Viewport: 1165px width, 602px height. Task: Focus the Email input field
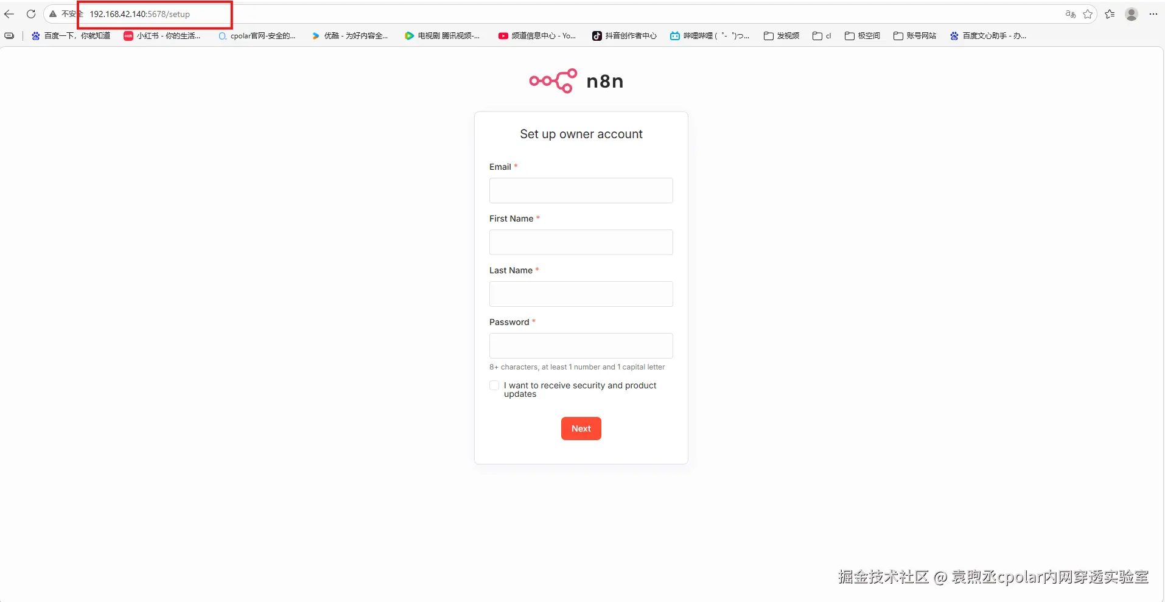tap(581, 191)
